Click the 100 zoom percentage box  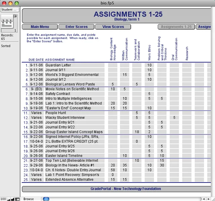[x=3, y=199]
